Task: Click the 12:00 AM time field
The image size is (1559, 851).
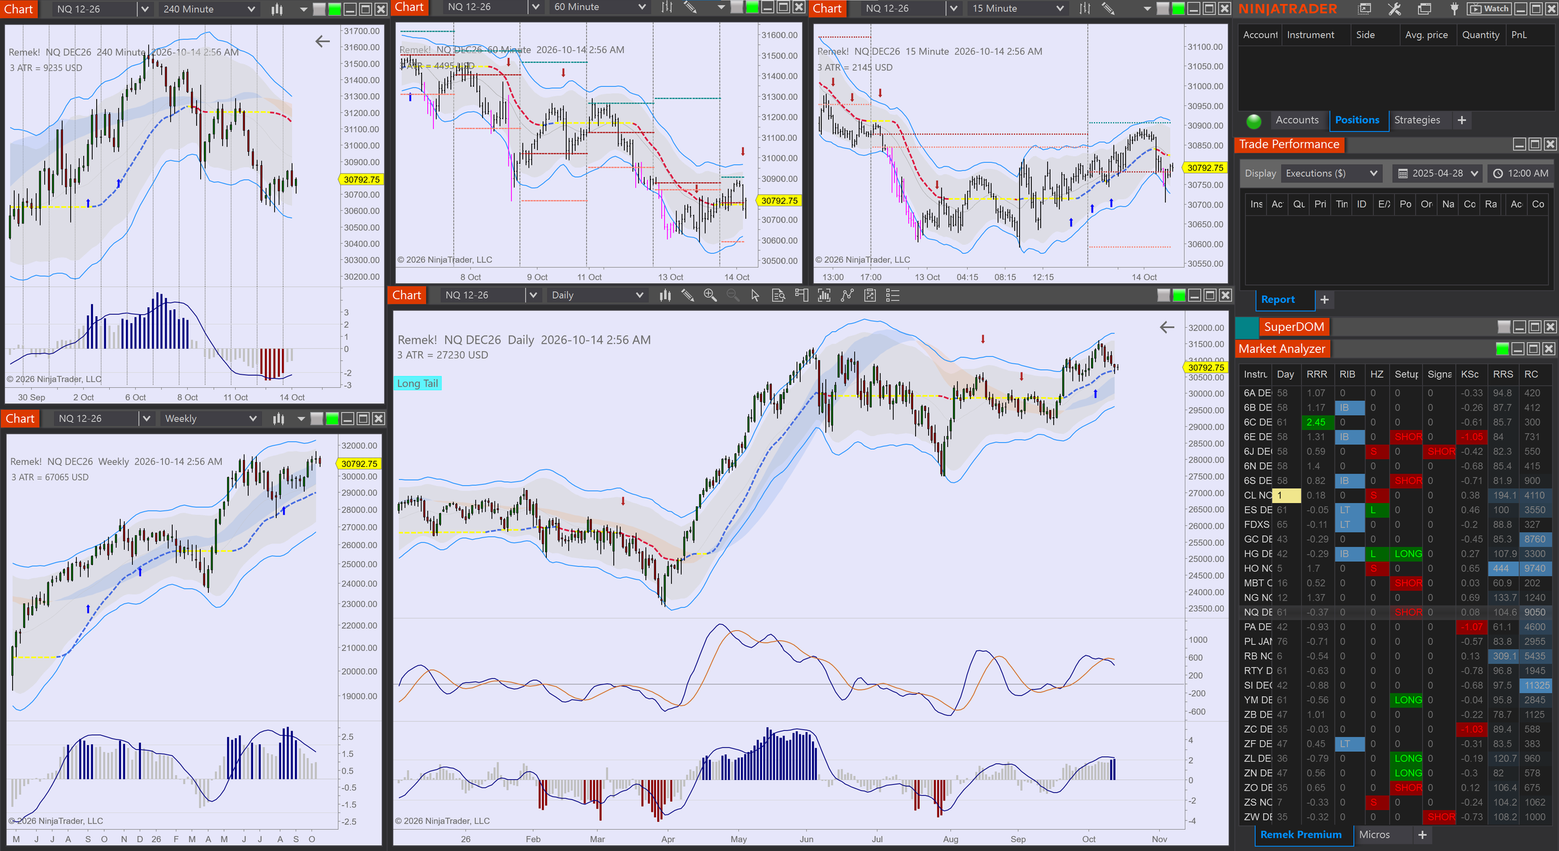Action: click(x=1520, y=173)
